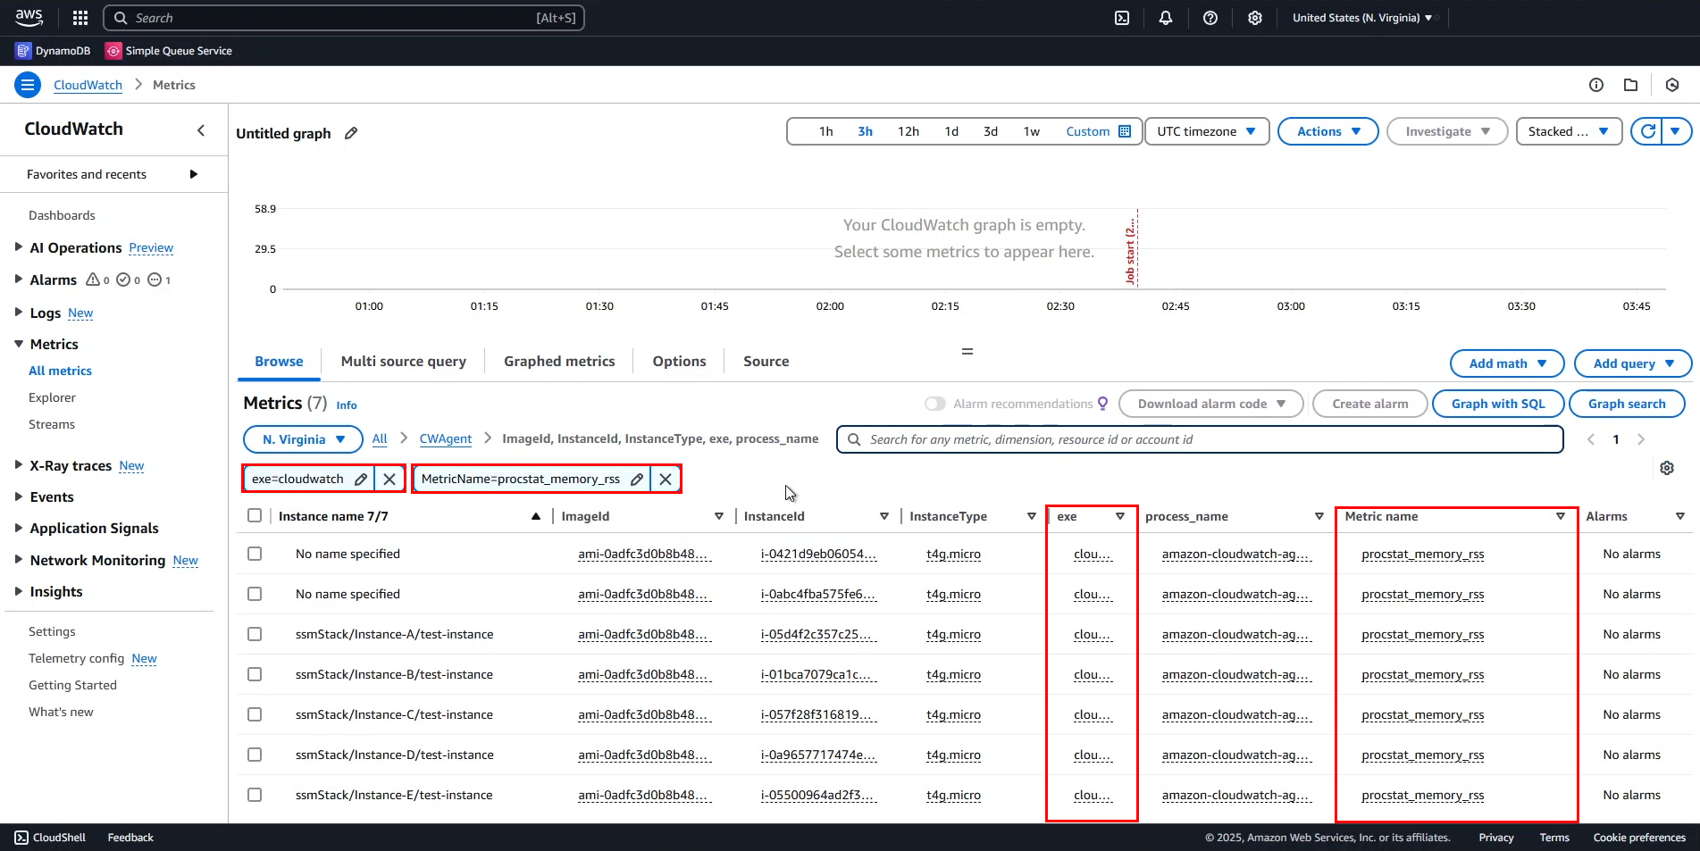Edit the Untitled graph name pencil

[351, 133]
